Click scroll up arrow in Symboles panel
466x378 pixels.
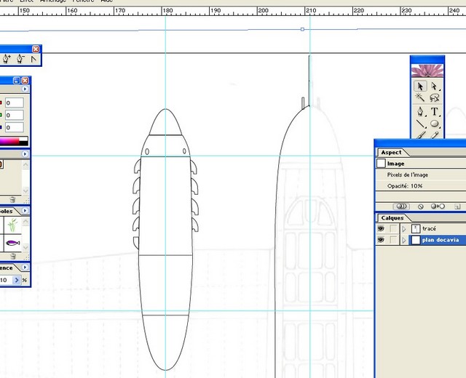(x=26, y=221)
